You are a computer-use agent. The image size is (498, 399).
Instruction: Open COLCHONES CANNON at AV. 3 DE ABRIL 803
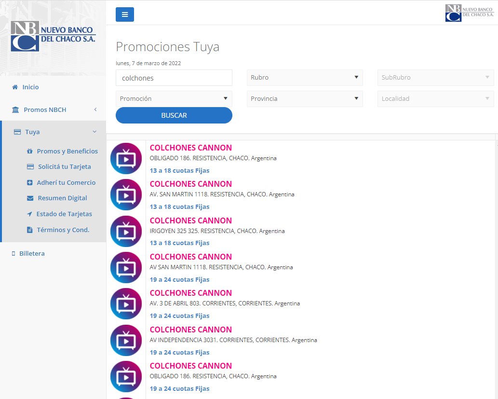pyautogui.click(x=190, y=293)
